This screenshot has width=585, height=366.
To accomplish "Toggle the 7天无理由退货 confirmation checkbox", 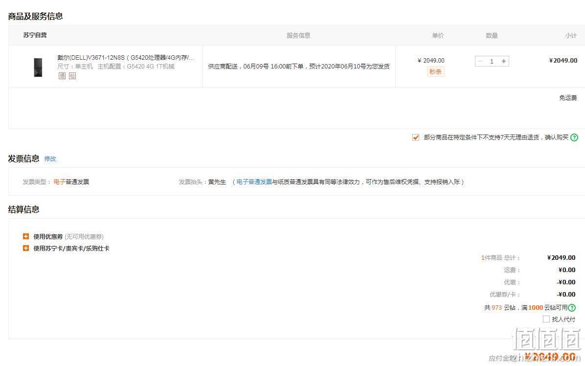I will pos(416,137).
